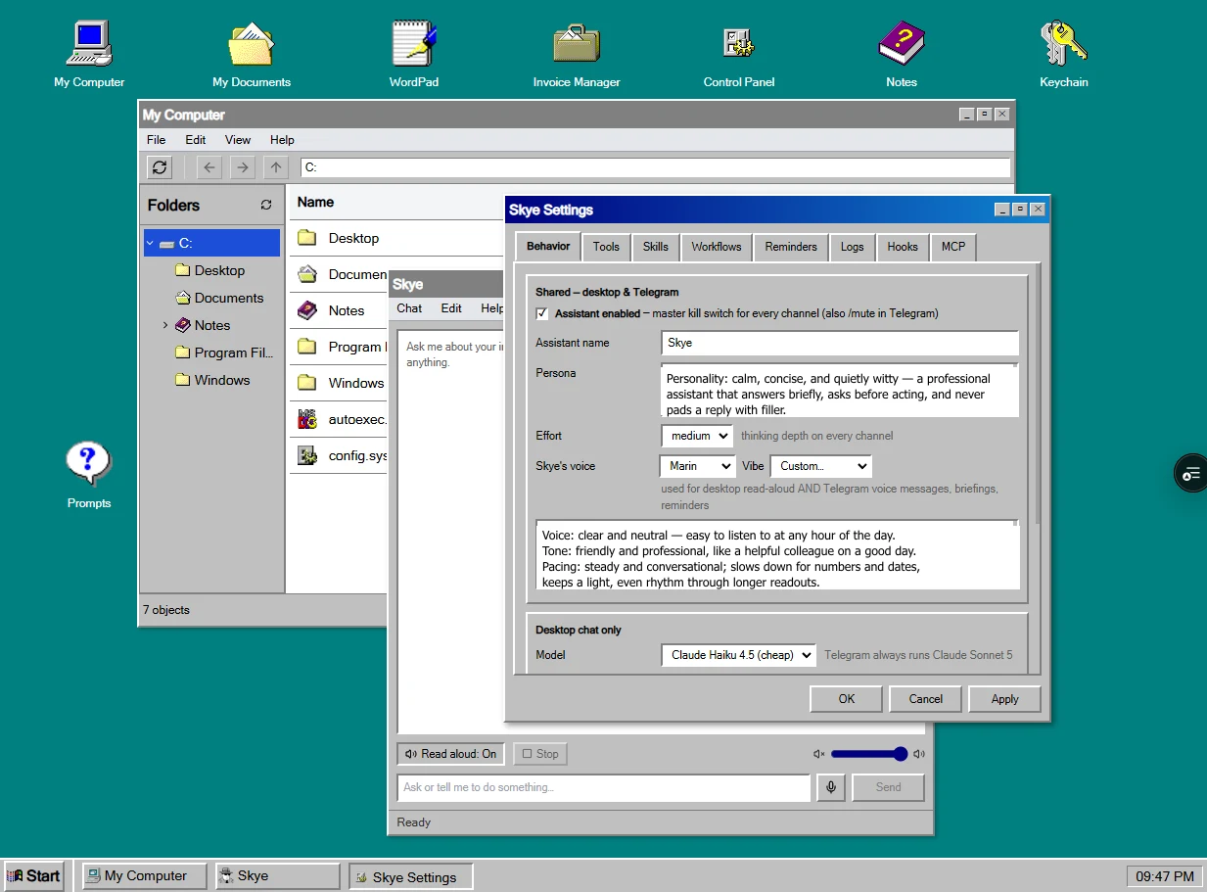Open Model dropdown Claude Haiku 4.5

[738, 655]
